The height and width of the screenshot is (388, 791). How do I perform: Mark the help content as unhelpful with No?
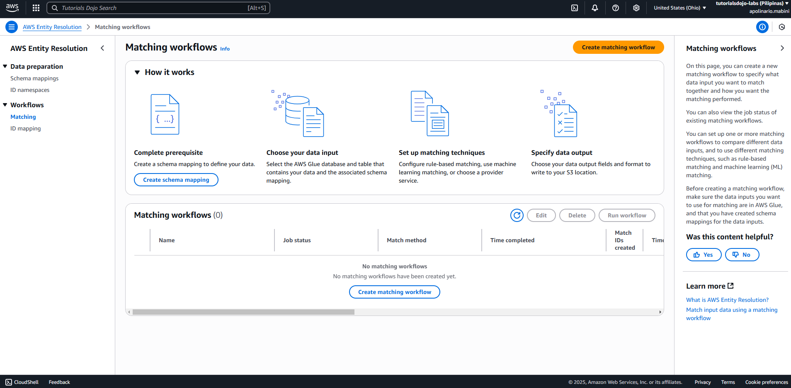(x=742, y=254)
